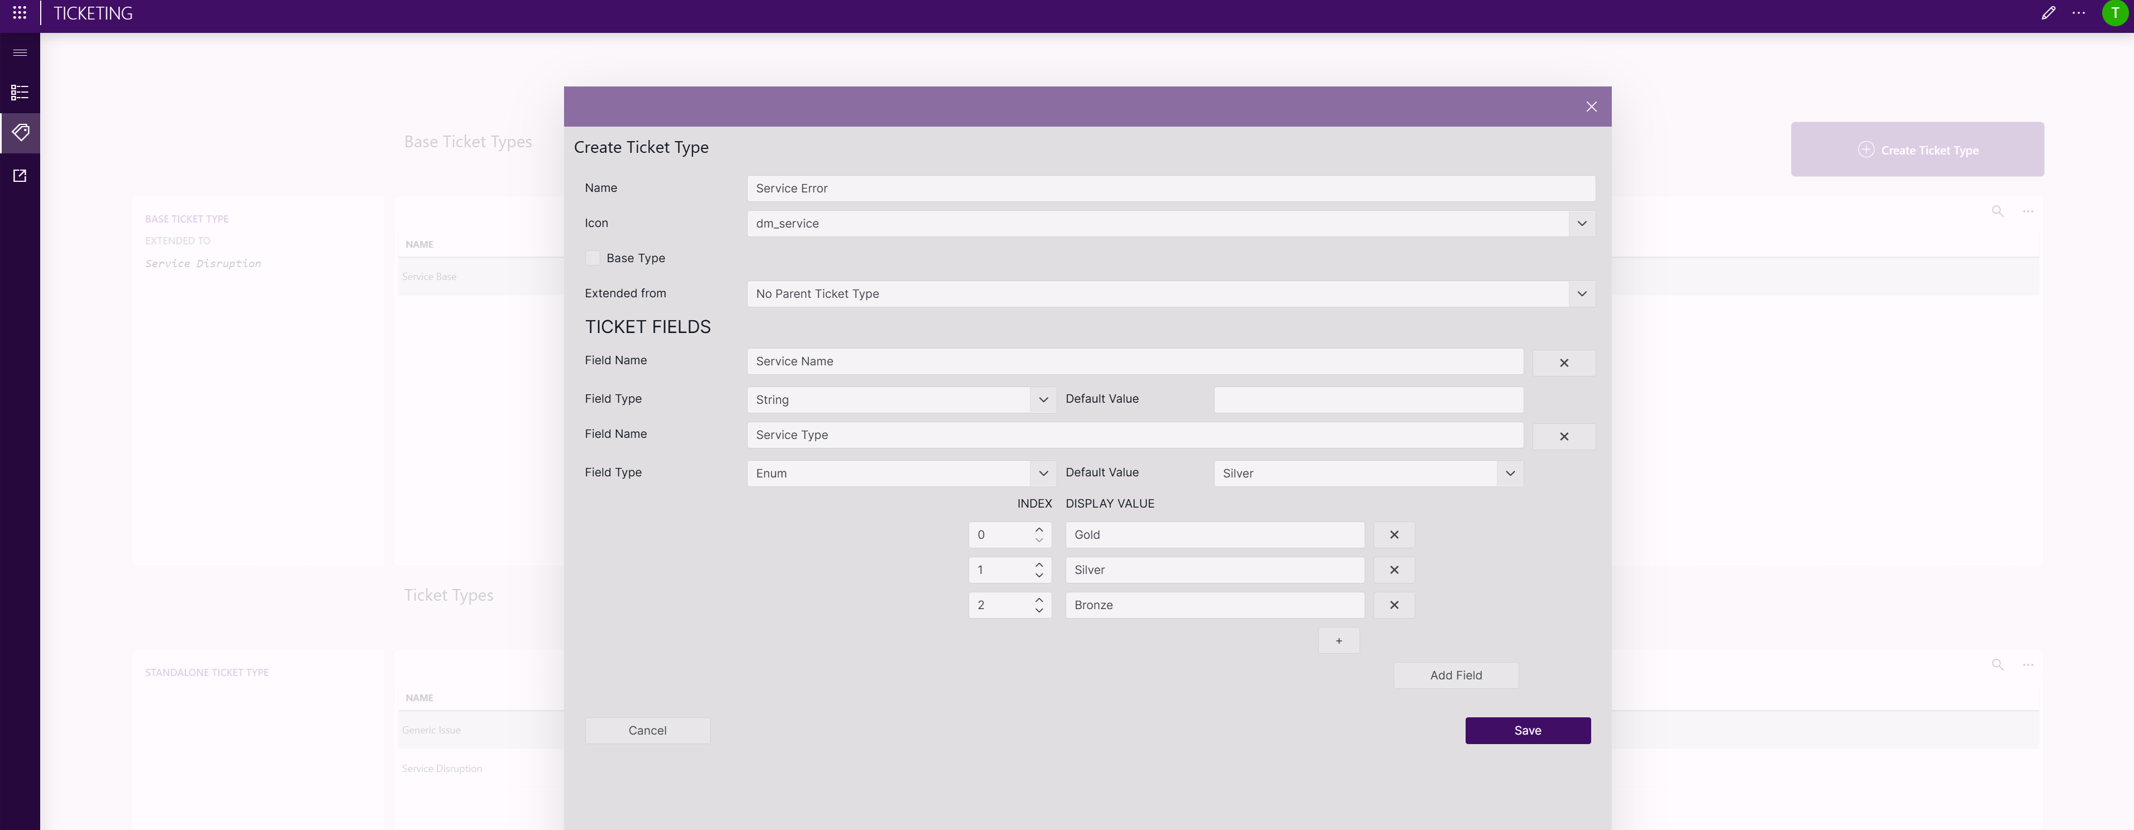
Task: Open the external link sidebar icon
Action: click(20, 176)
